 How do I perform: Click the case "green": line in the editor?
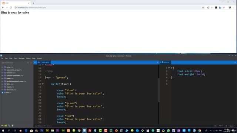[67, 103]
